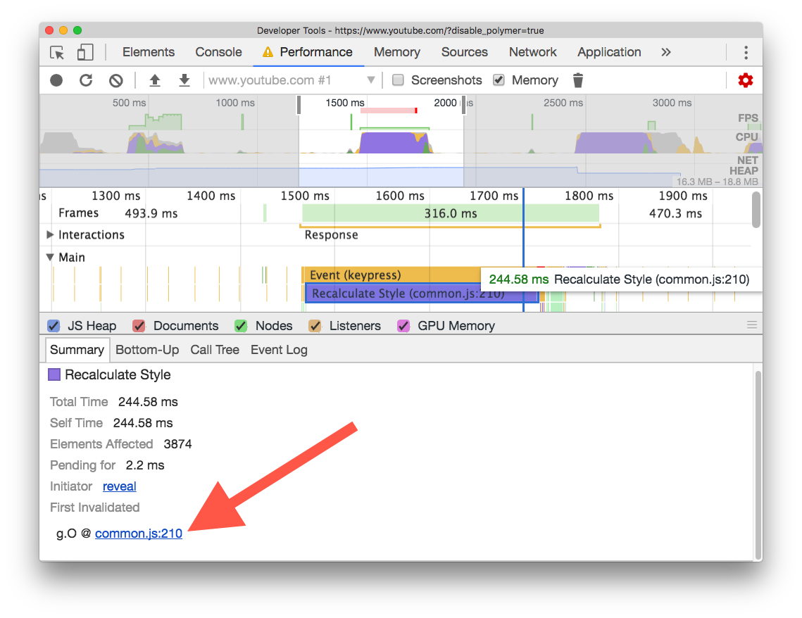The height and width of the screenshot is (618, 802).
Task: Switch to the Event Log tab
Action: tap(279, 350)
